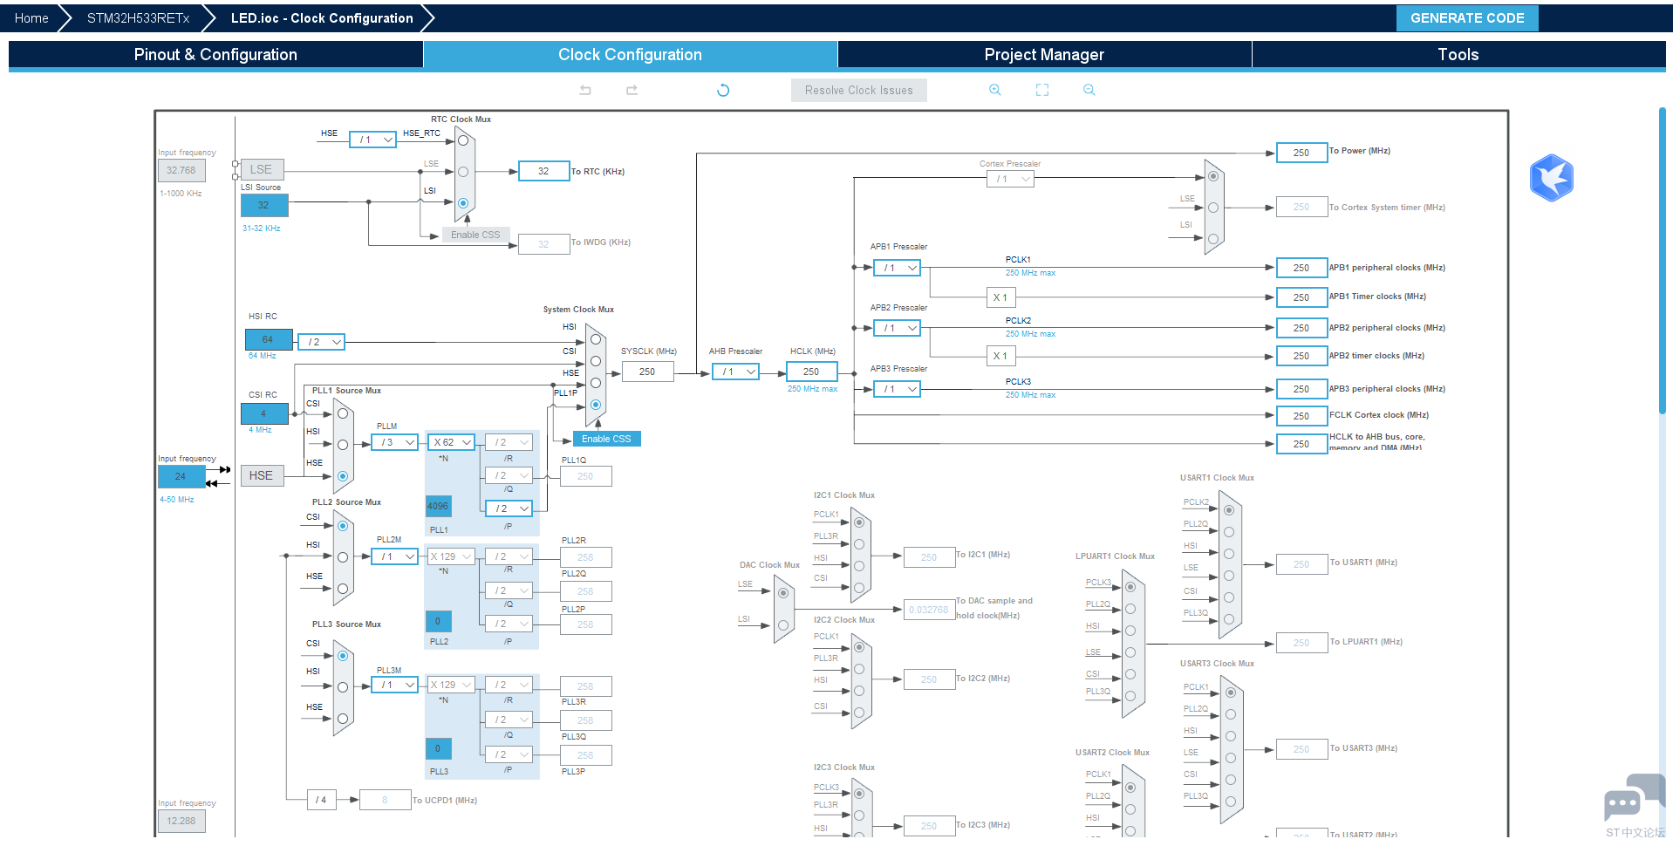Screen dimensions: 1673x846
Task: Open the APB1 Prescaler dropdown
Action: (x=897, y=268)
